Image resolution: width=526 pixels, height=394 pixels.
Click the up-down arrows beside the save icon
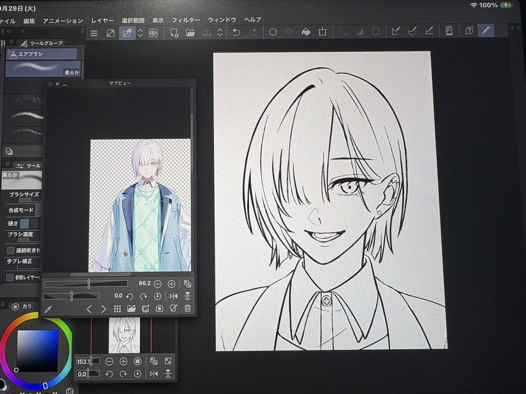click(220, 32)
